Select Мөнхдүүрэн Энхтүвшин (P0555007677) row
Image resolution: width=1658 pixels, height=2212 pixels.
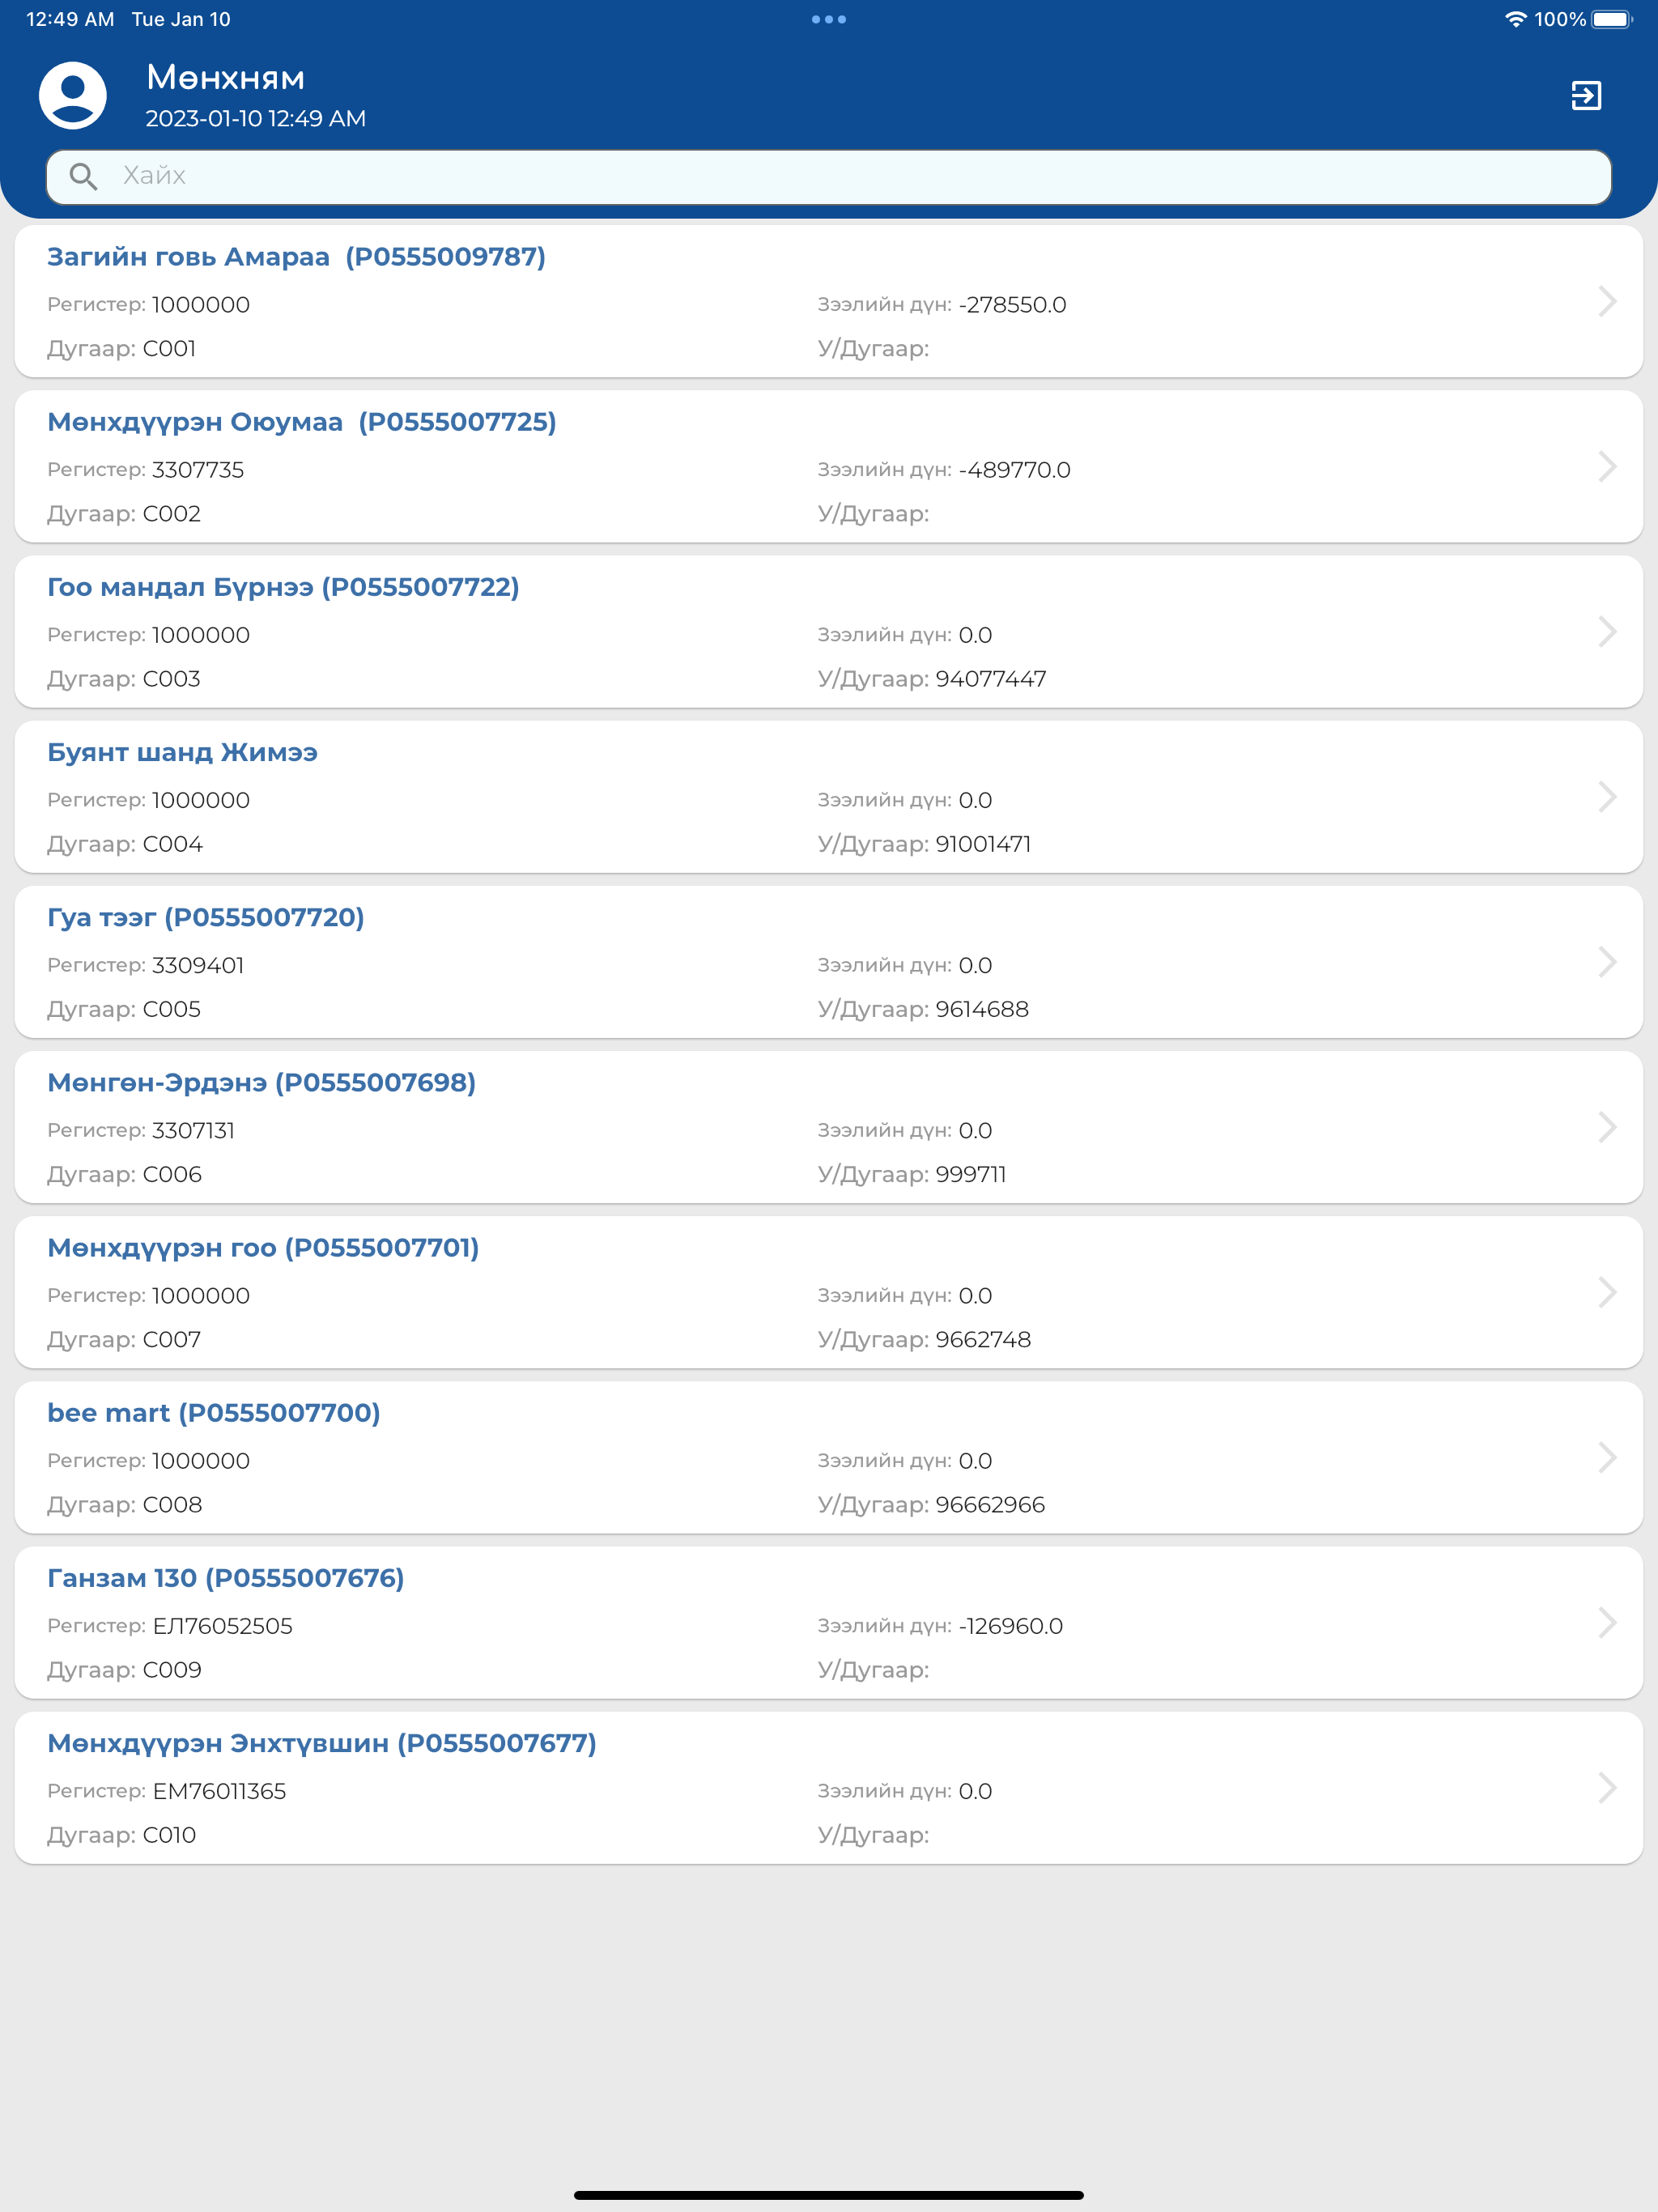tap(829, 1787)
